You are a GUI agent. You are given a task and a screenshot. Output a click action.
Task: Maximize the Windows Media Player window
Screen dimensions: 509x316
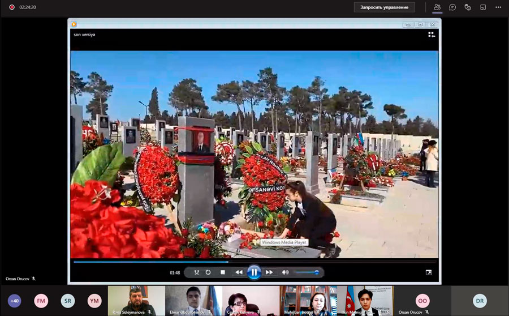tap(420, 24)
